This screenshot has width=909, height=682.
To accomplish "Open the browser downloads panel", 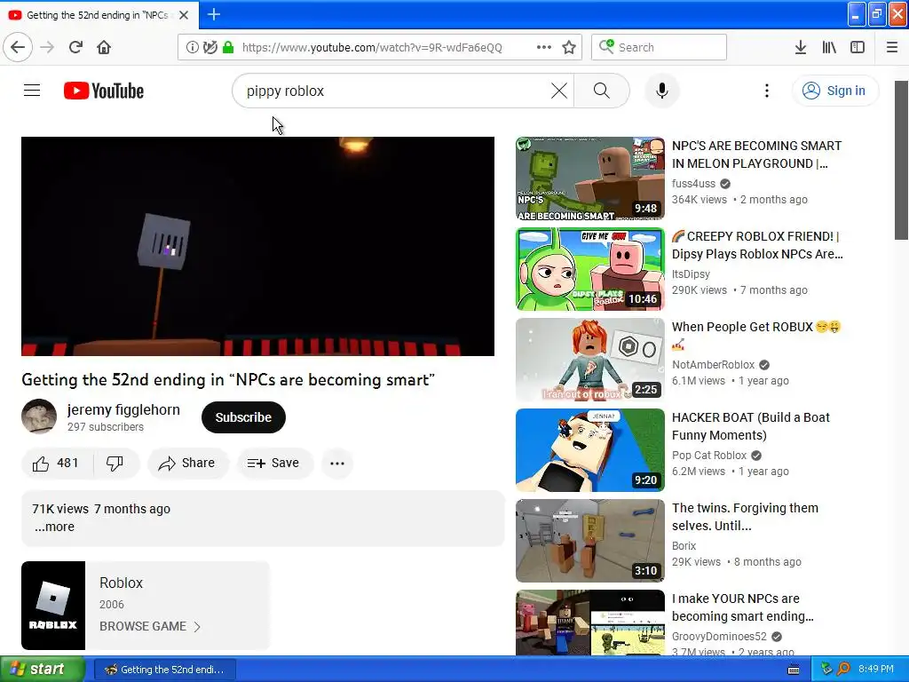I will (x=801, y=47).
